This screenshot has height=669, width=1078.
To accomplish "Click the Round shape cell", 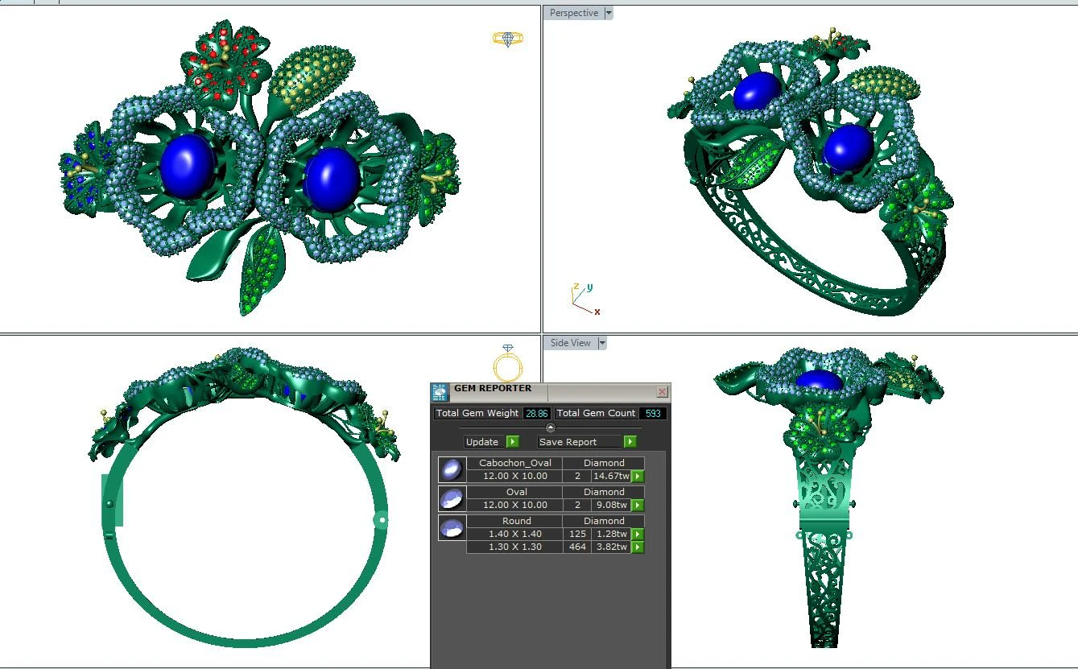I will [x=515, y=521].
